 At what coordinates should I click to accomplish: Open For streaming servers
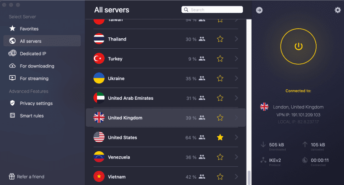pyautogui.click(x=42, y=78)
